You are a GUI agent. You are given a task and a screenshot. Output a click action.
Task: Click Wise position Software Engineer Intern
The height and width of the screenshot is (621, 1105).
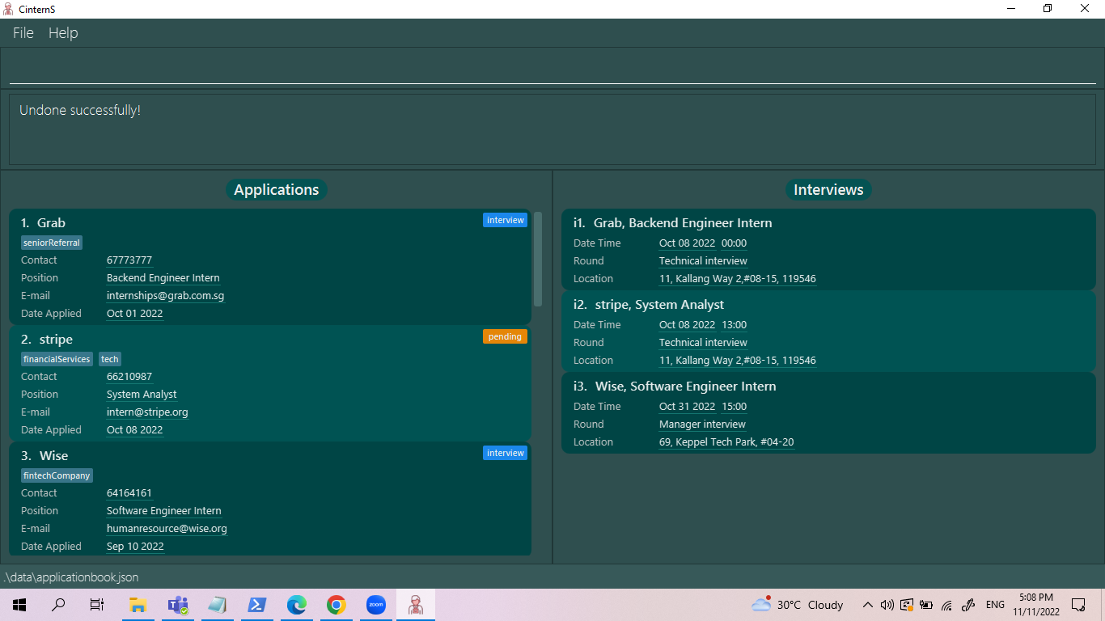[164, 511]
